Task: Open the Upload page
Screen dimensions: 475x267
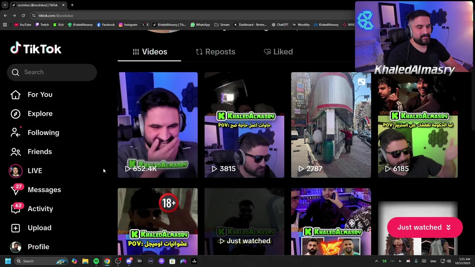Action: click(31, 228)
